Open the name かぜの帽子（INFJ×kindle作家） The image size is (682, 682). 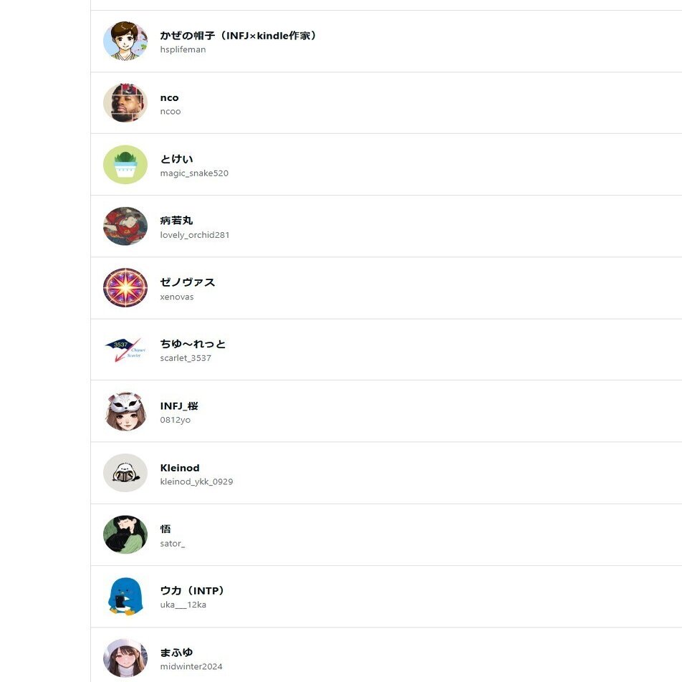point(238,35)
